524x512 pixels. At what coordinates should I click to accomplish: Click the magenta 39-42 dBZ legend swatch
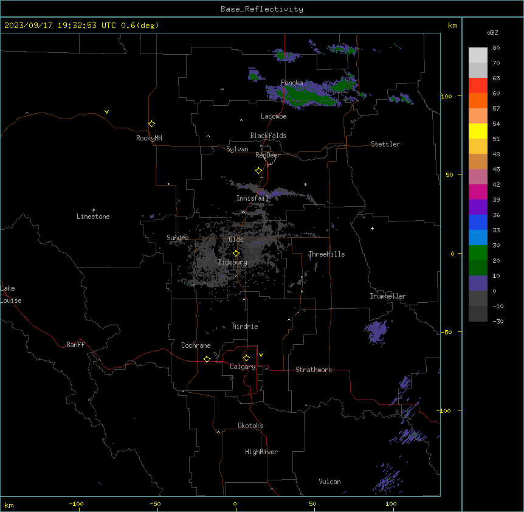(x=478, y=192)
